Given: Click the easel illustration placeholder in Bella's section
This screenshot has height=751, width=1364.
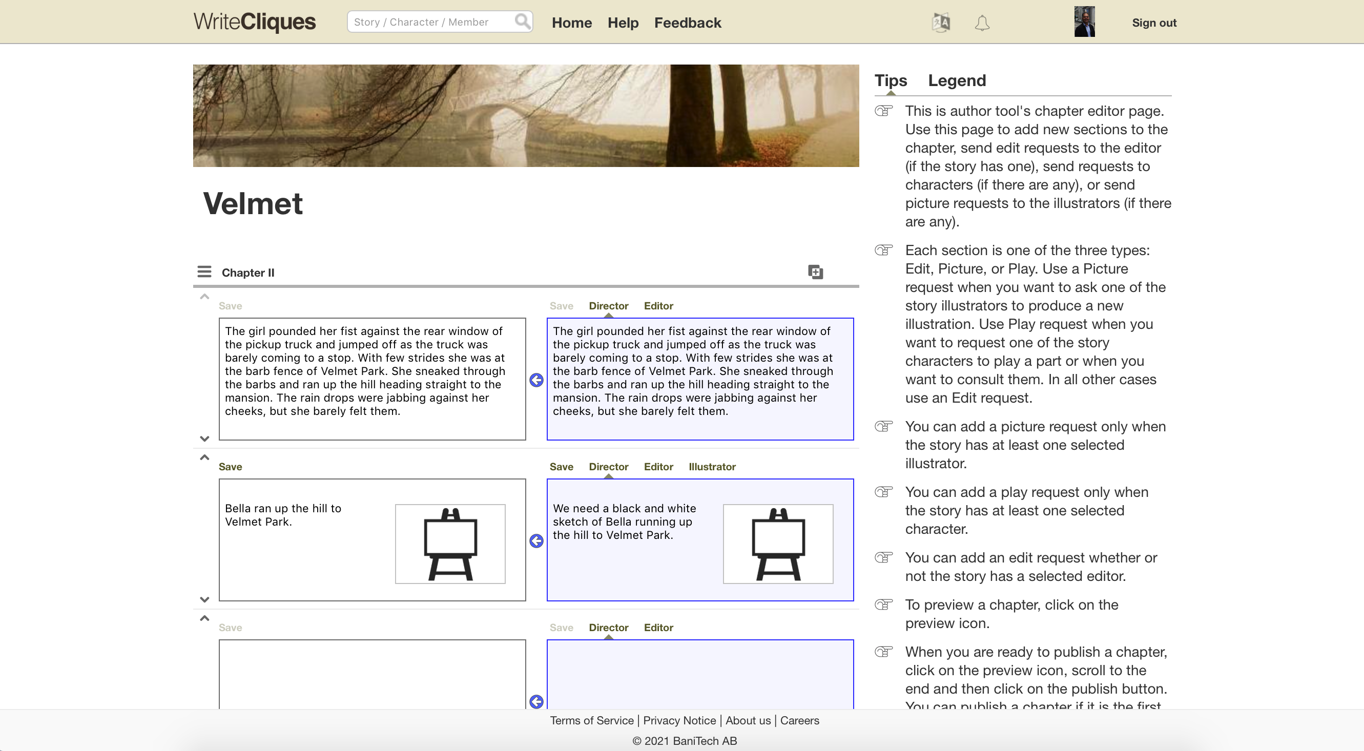Looking at the screenshot, I should (450, 543).
